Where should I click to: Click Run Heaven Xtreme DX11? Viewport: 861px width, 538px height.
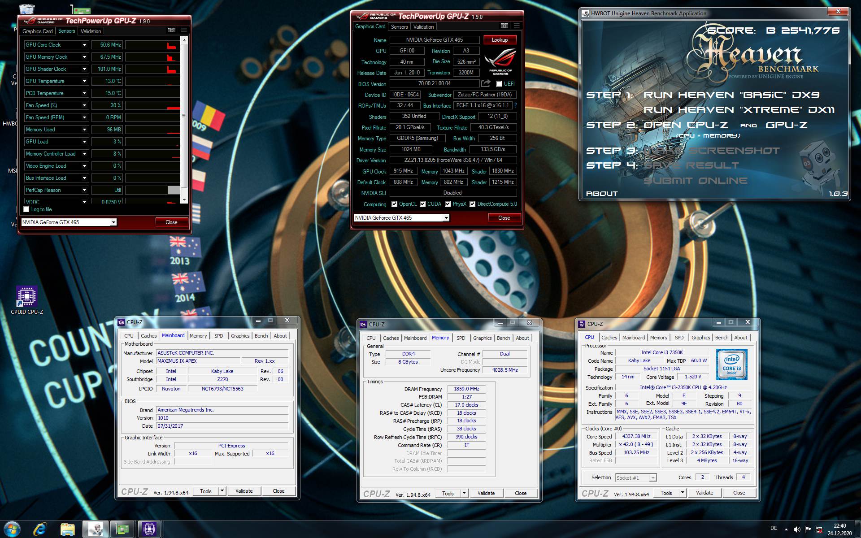[739, 110]
